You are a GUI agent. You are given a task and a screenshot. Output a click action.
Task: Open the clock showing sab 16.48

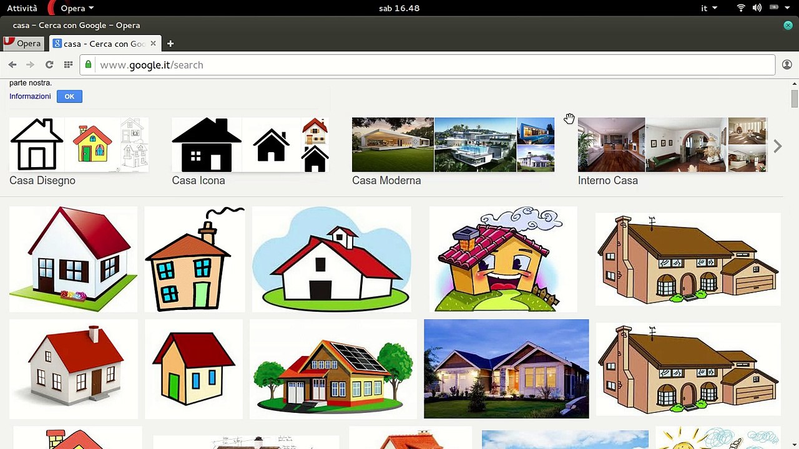point(399,8)
